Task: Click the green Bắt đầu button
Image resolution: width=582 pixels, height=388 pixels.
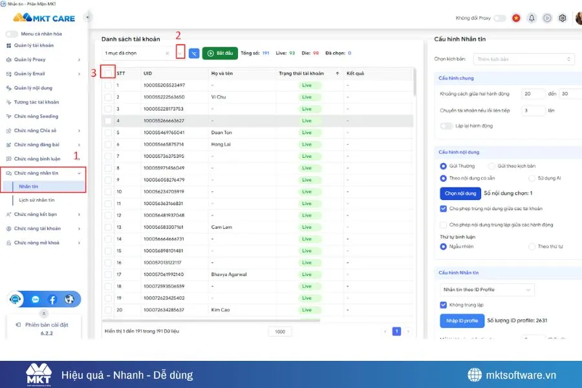Action: click(x=219, y=53)
